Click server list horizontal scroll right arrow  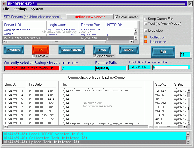click(x=131, y=42)
